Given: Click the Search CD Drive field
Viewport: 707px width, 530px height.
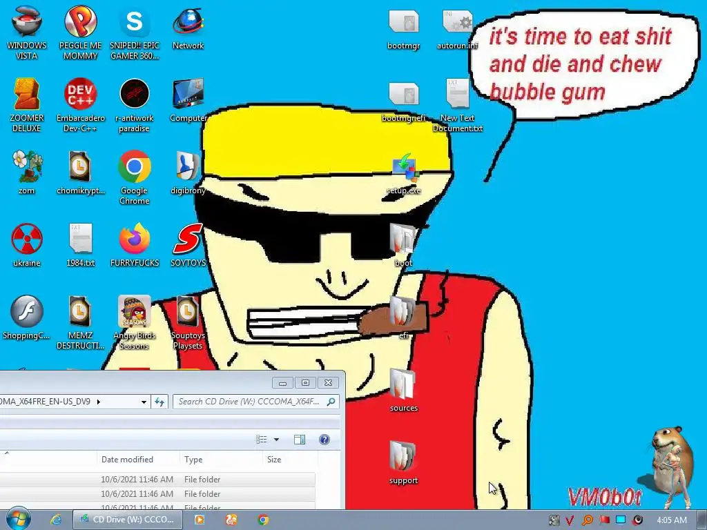Looking at the screenshot, I should pyautogui.click(x=256, y=402).
